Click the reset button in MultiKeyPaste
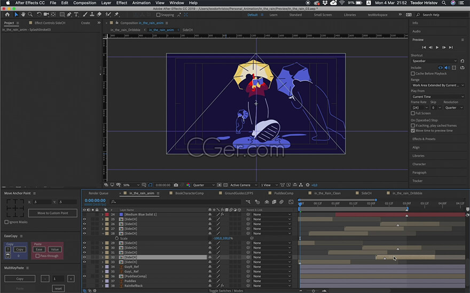Image resolution: width=470 pixels, height=293 pixels. [58, 289]
